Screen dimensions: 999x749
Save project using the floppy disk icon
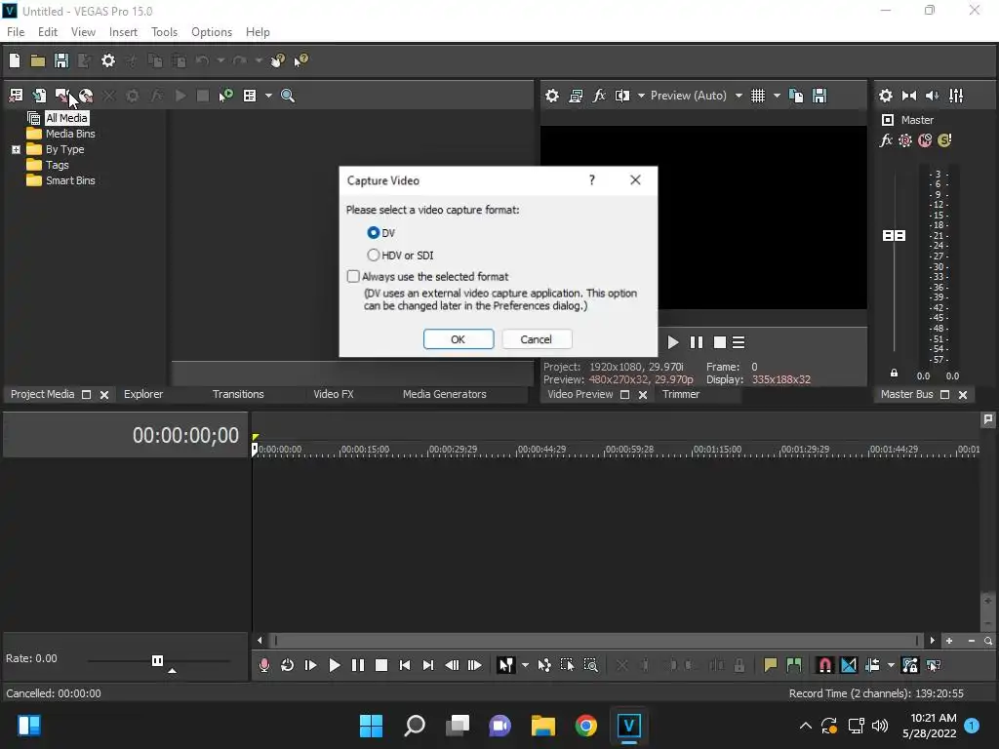(61, 60)
